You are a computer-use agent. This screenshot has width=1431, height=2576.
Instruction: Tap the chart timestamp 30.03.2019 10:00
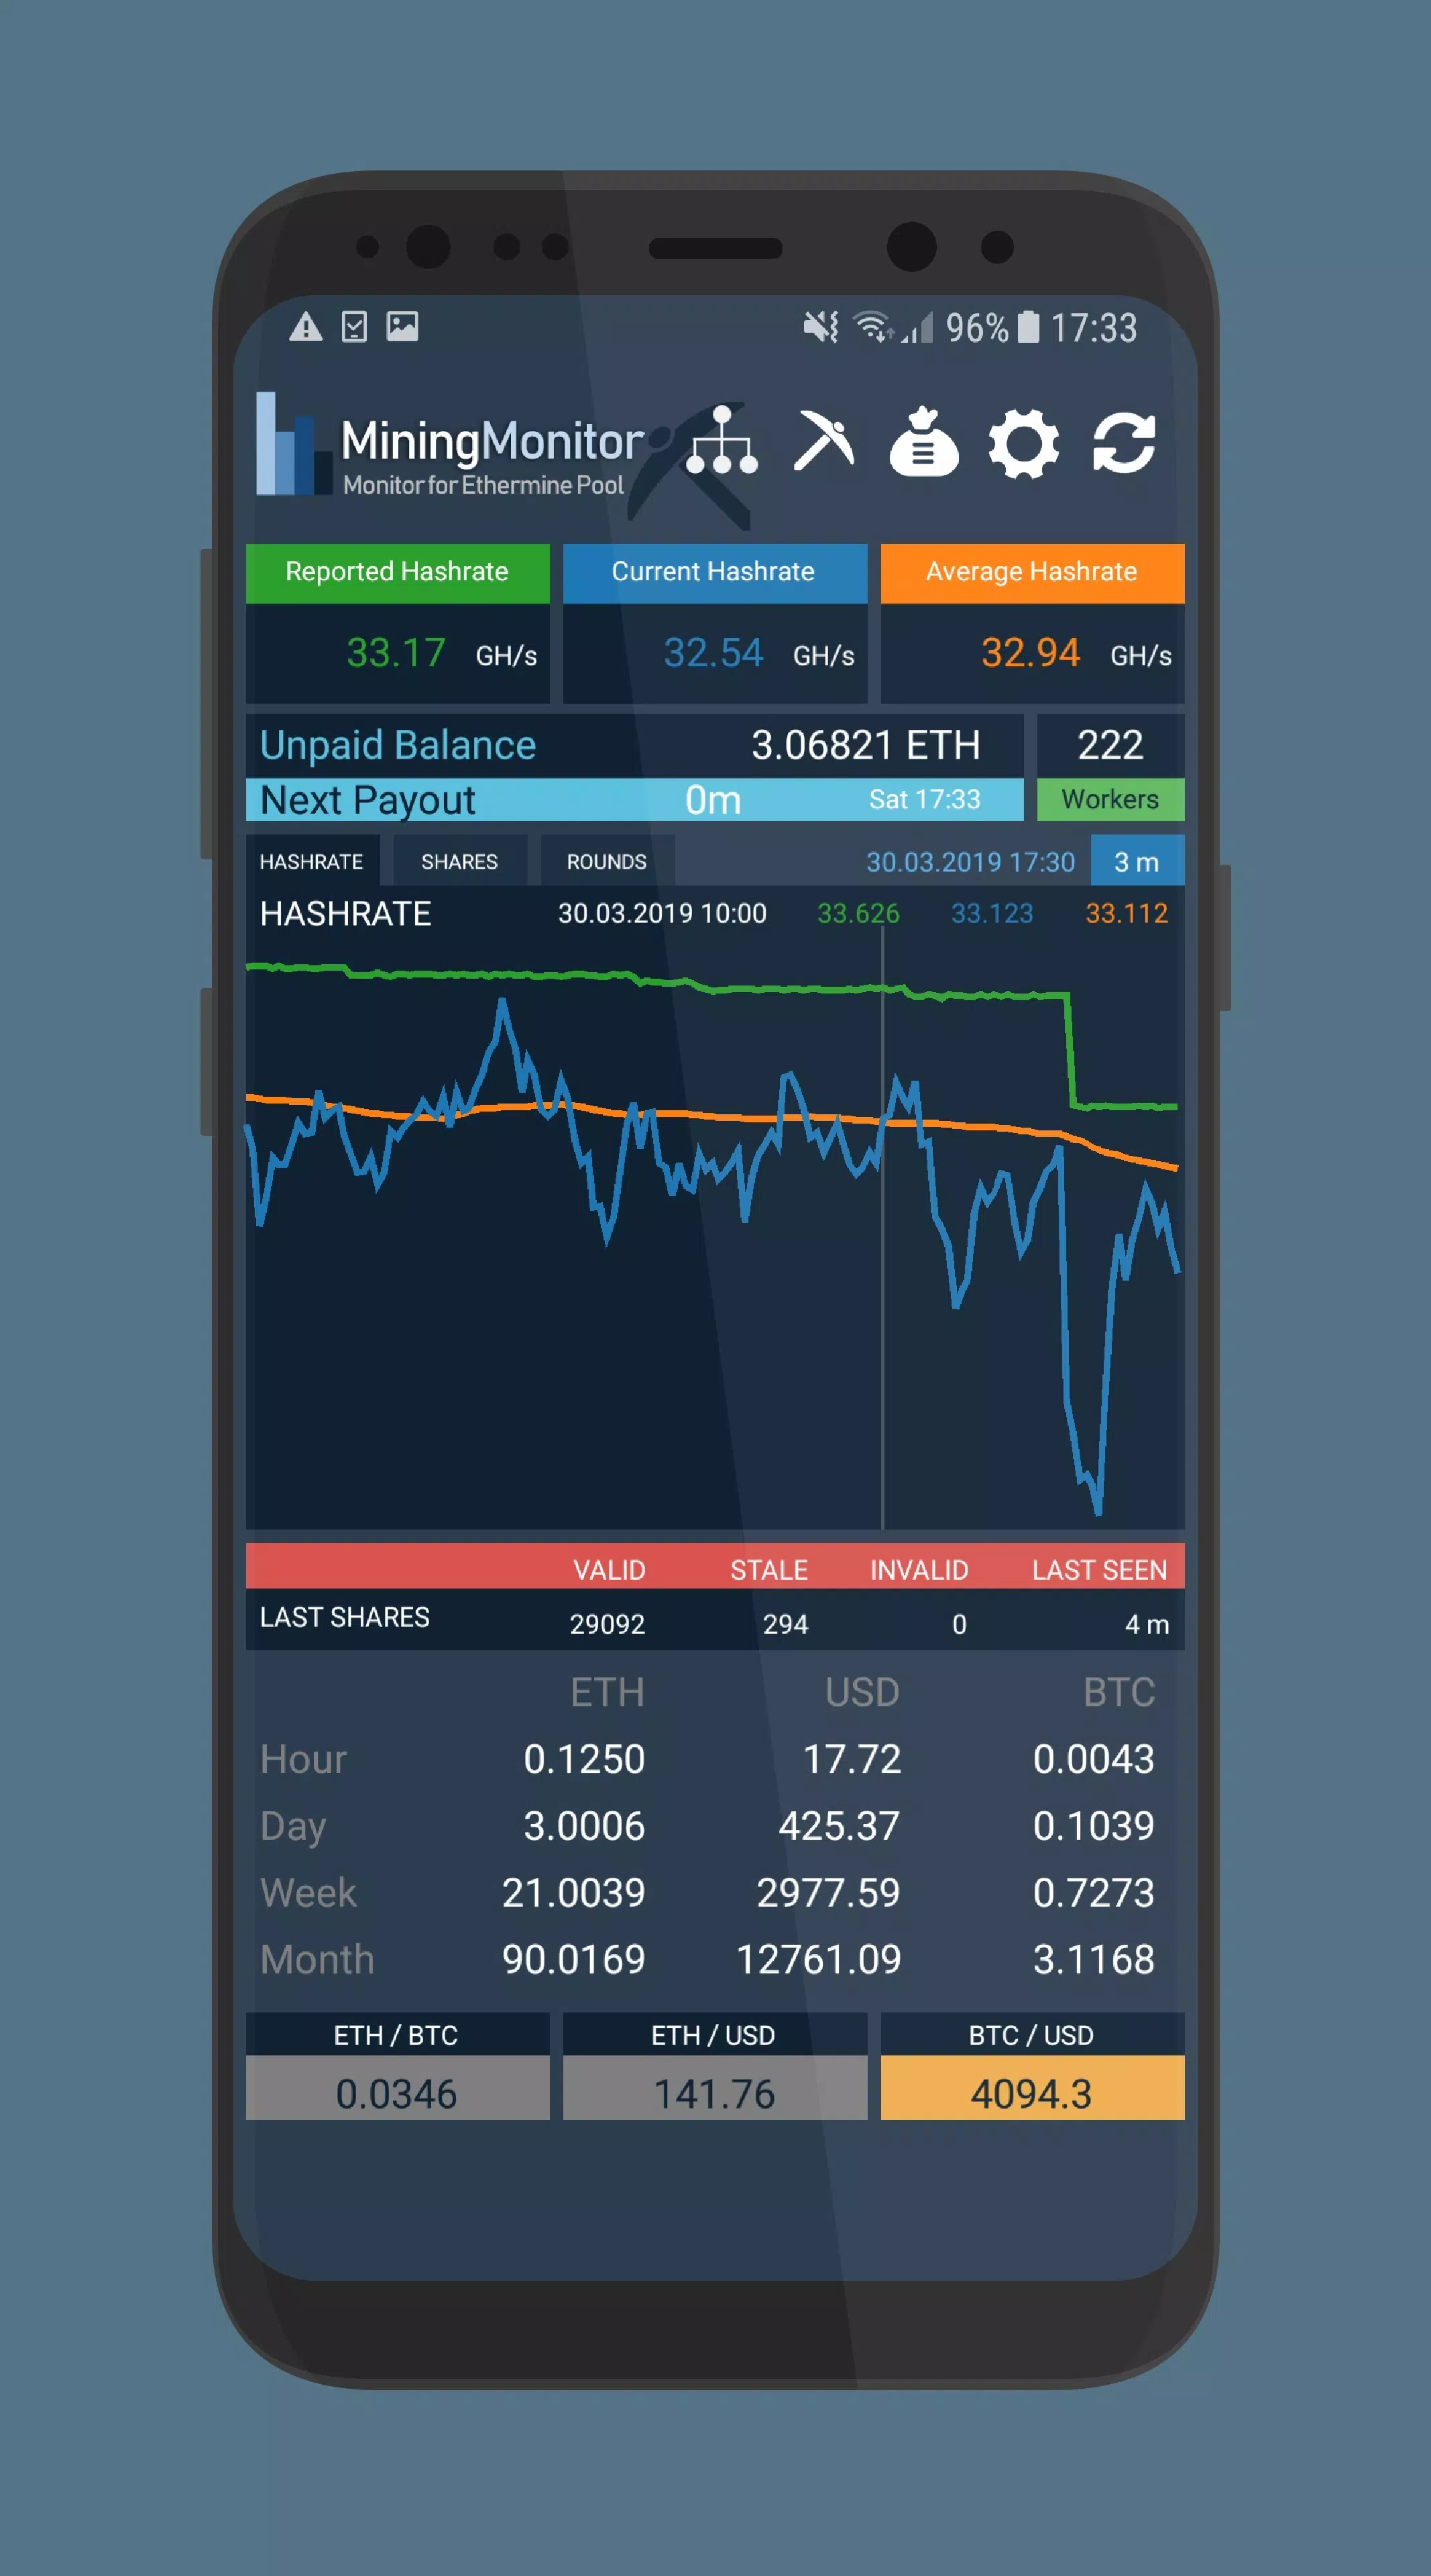pyautogui.click(x=662, y=913)
